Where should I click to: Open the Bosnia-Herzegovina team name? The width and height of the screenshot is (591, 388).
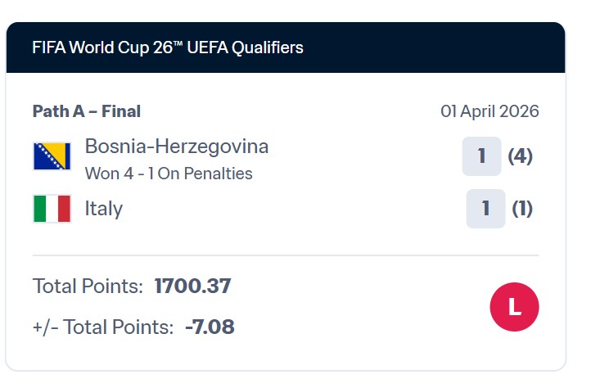177,147
